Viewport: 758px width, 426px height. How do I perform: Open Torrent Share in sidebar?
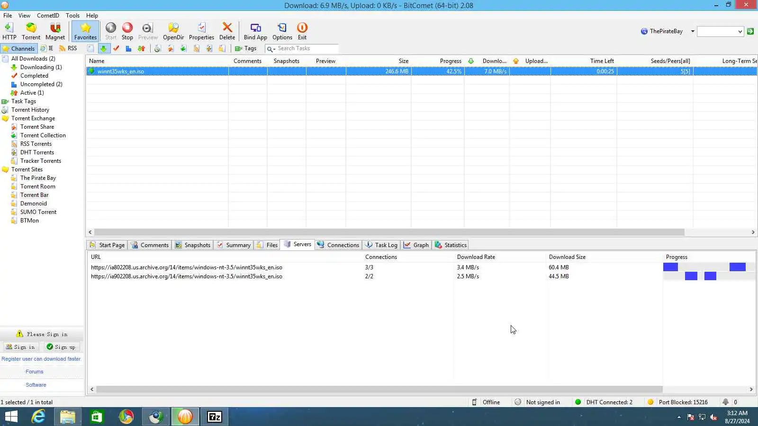[37, 127]
